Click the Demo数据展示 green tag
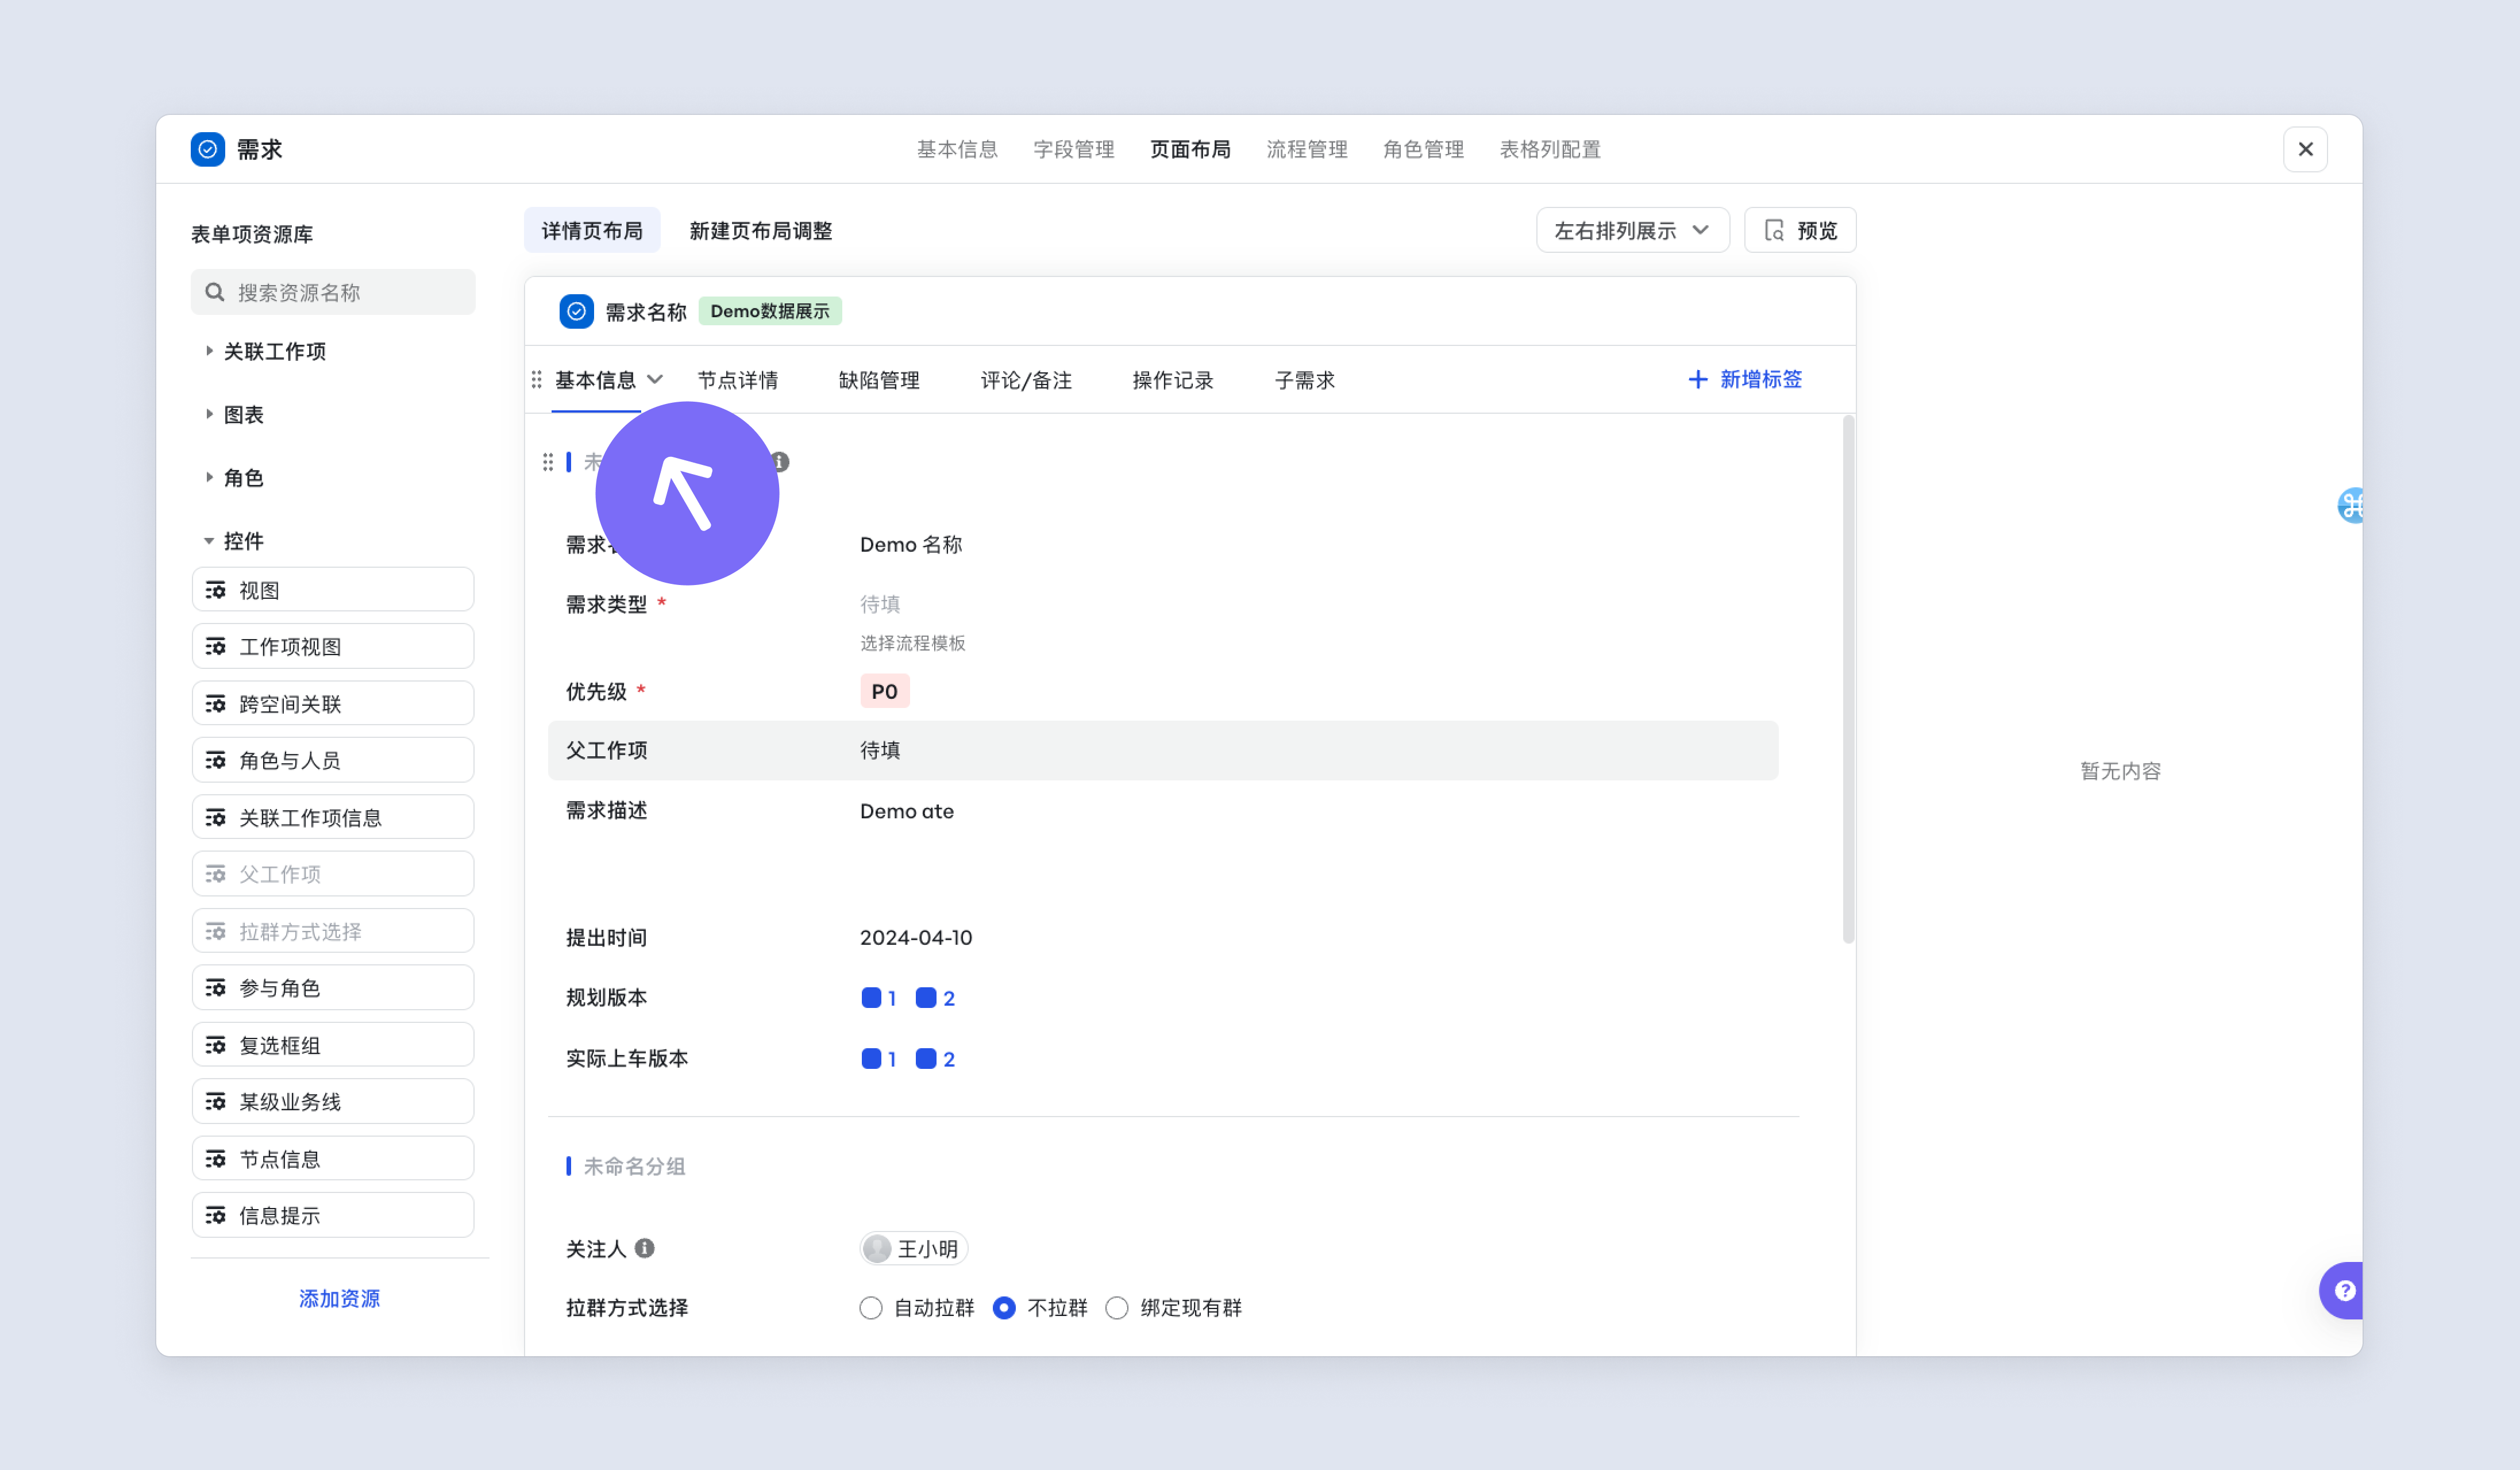This screenshot has height=1470, width=2520. pos(770,311)
